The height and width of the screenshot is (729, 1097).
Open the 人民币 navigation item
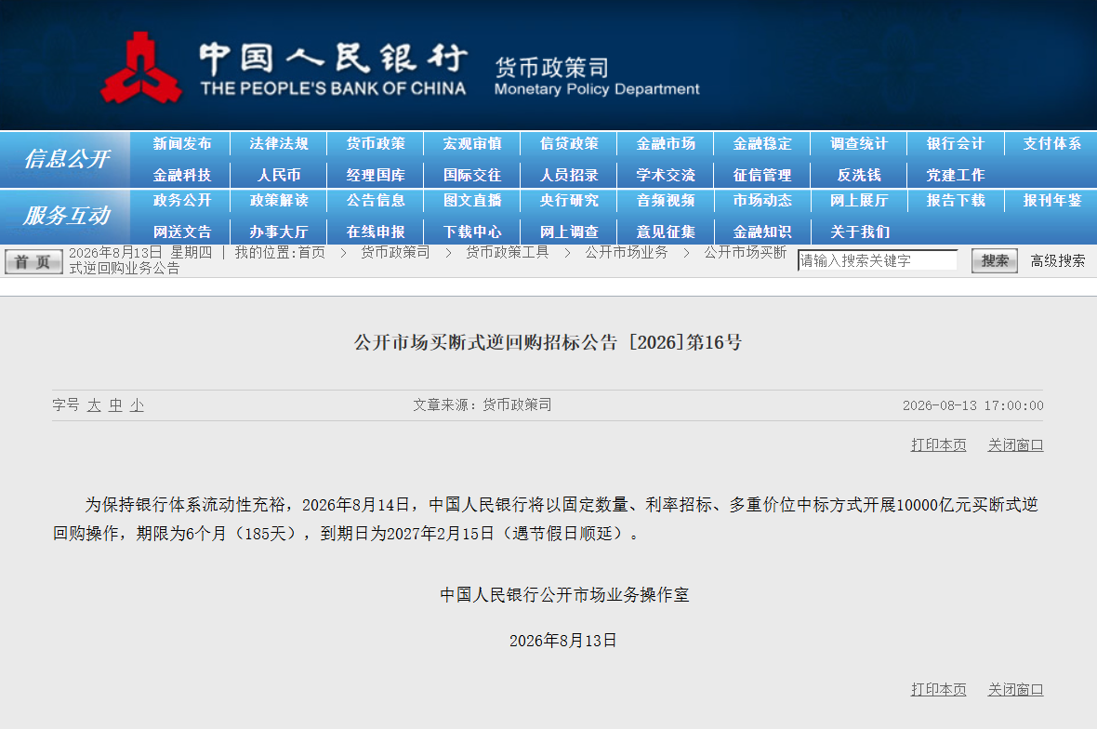pos(279,175)
